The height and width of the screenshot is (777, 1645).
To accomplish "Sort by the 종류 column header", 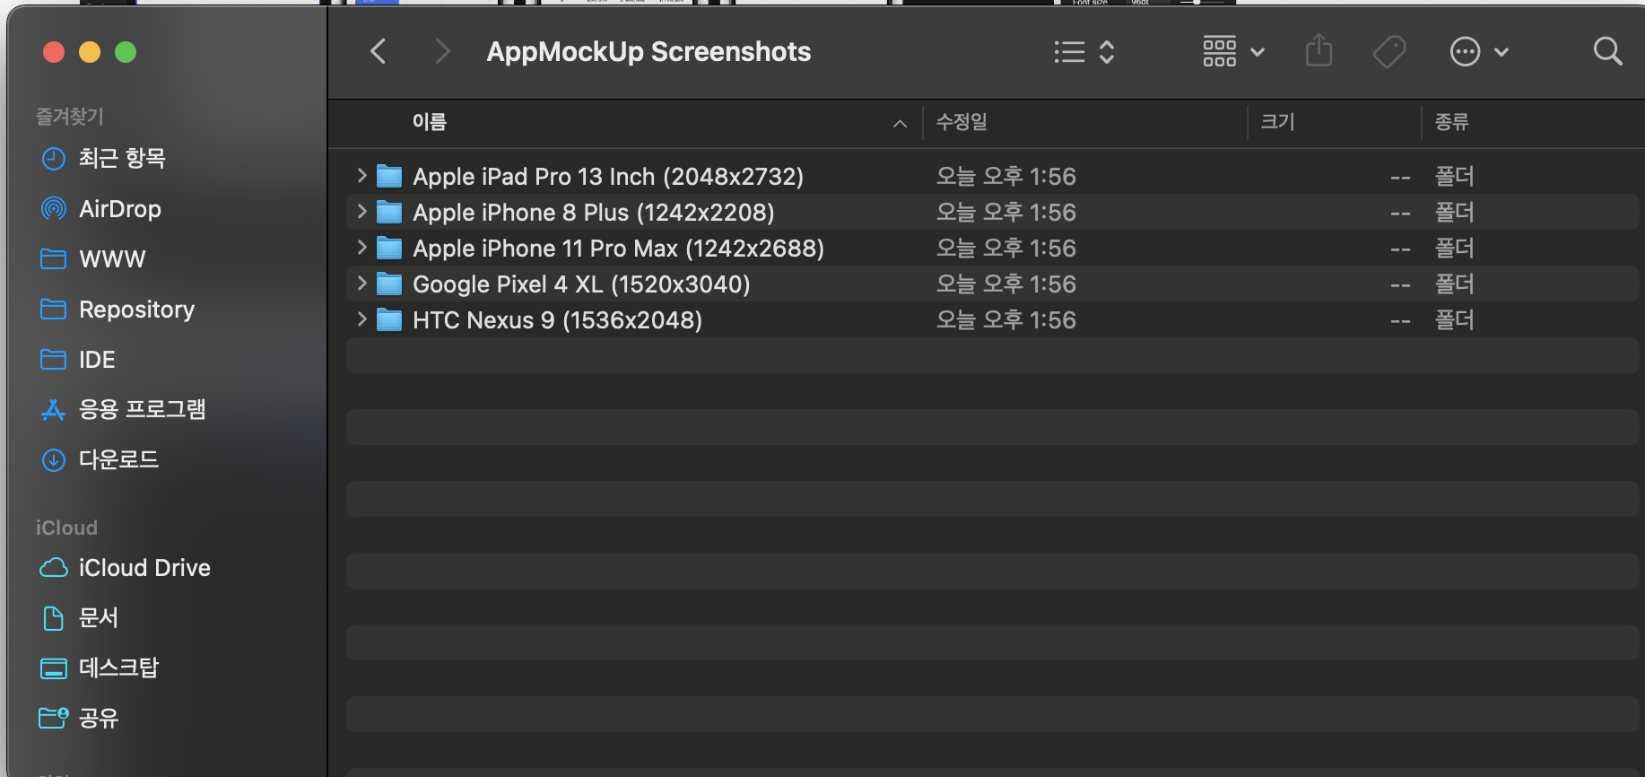I will pos(1451,122).
